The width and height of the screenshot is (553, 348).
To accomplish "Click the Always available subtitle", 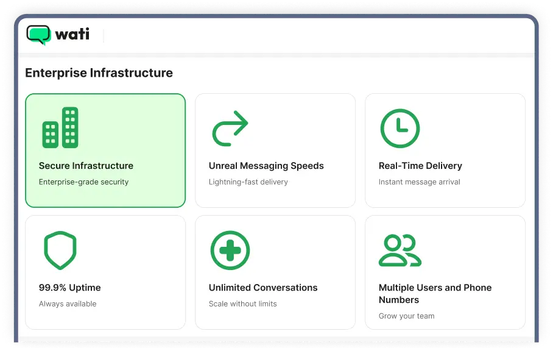I will (68, 304).
